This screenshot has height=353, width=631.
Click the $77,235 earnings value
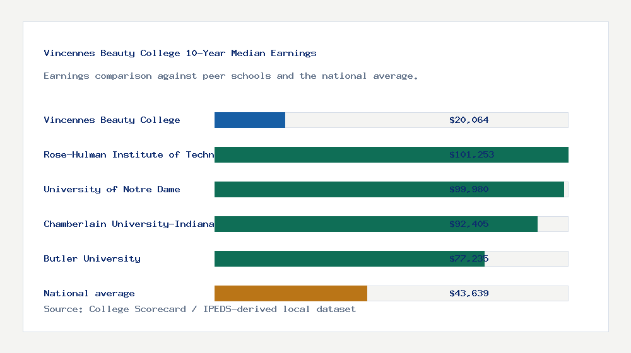point(469,258)
